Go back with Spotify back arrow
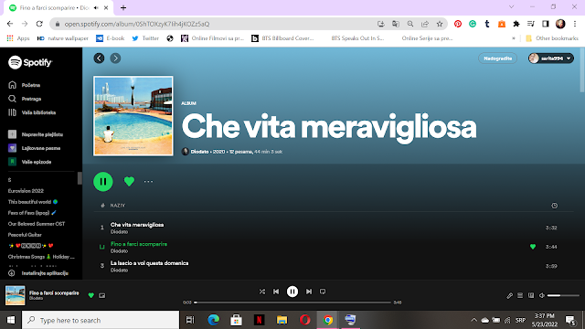The image size is (585, 329). click(99, 58)
